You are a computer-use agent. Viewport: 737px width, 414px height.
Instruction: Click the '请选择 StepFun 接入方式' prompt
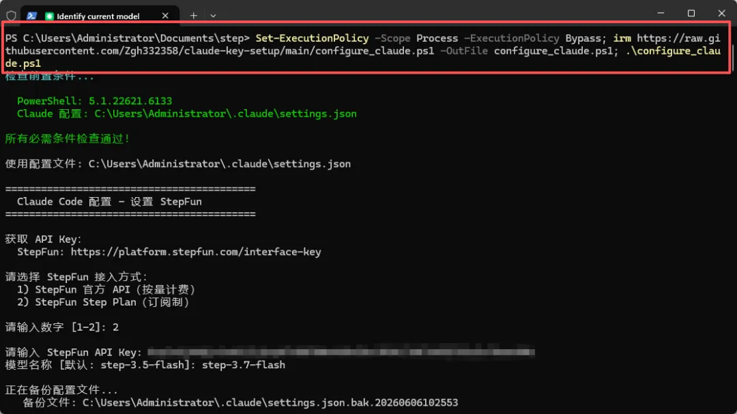76,277
